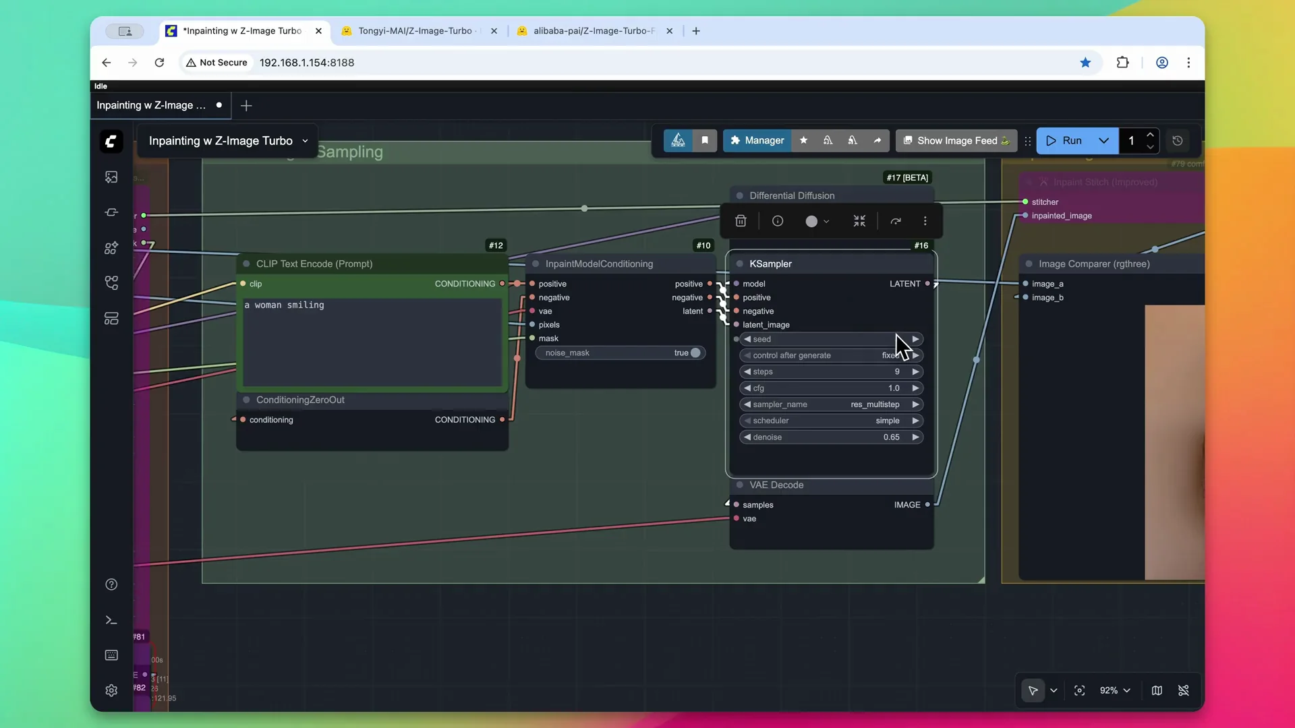Collapse KSampler node via title dot

pyautogui.click(x=740, y=264)
